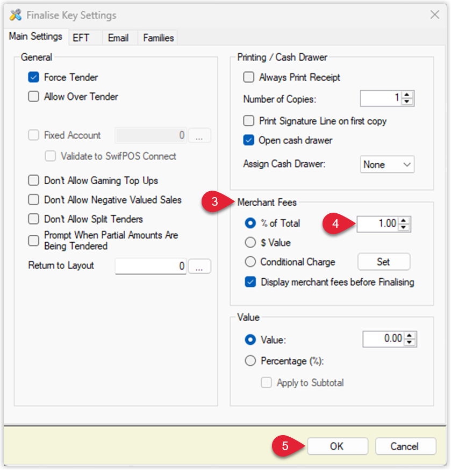Enable Don't Allow Split Tenders
The height and width of the screenshot is (470, 451).
click(x=34, y=219)
